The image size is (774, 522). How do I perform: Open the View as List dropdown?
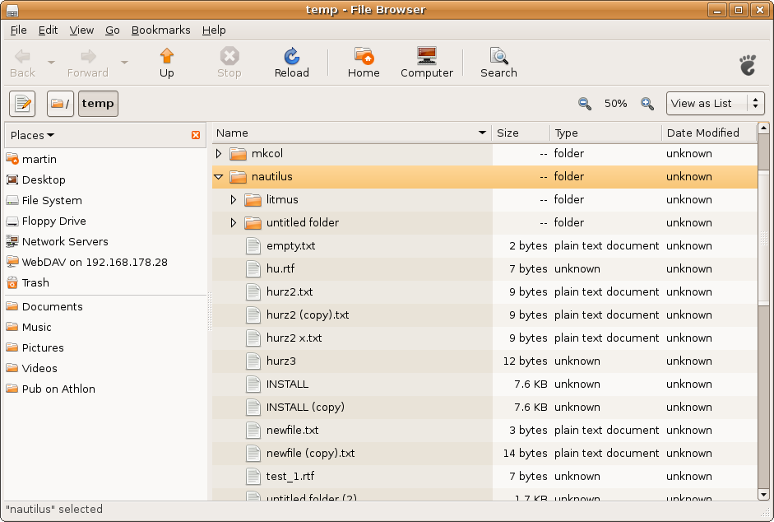(x=715, y=104)
